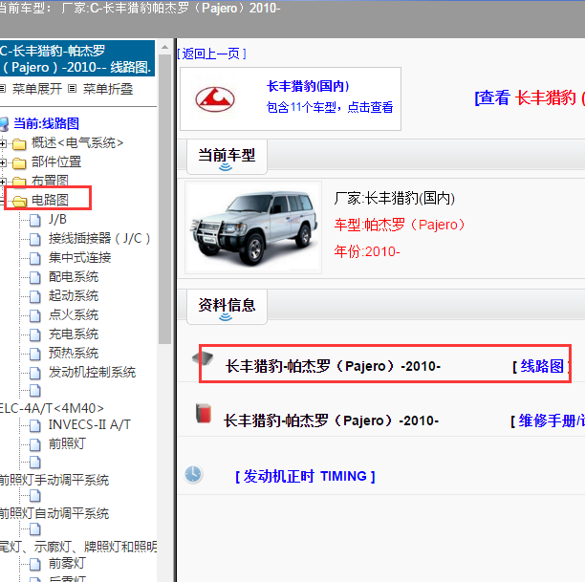585x582 pixels.
Task: Select 起动系统 tree item
Action: click(74, 296)
